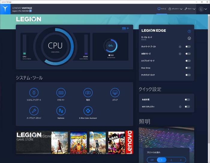Click the keyboard lighting preview image
Screen dimensions: 210x163
(x=166, y=137)
